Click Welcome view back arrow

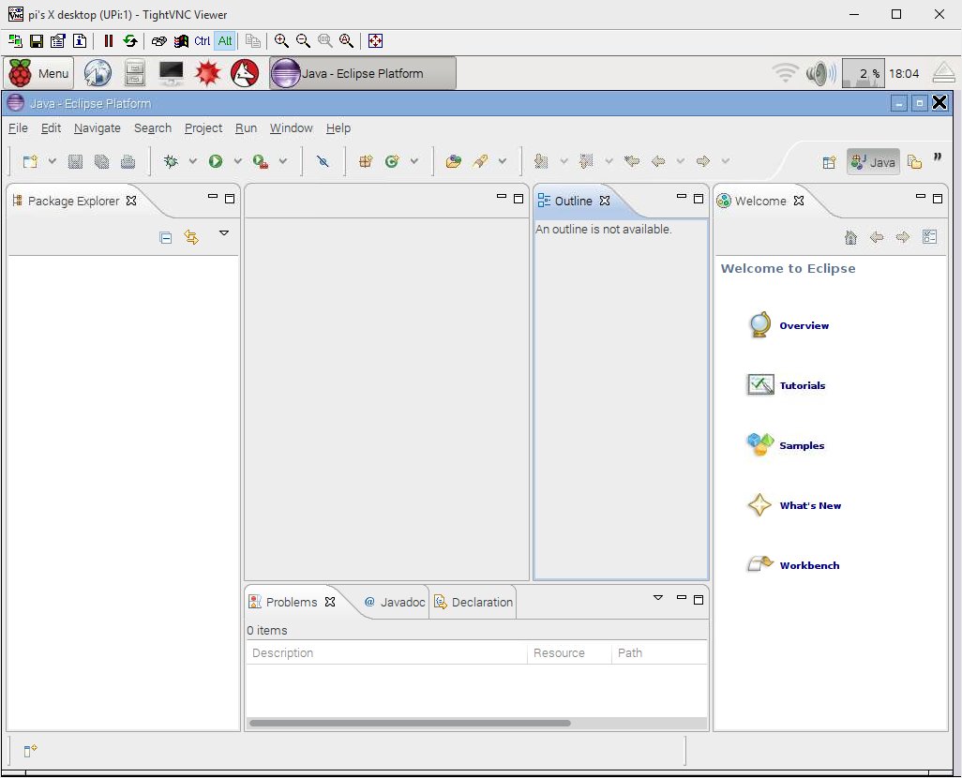877,237
